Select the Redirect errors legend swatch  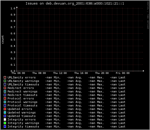[5, 88]
